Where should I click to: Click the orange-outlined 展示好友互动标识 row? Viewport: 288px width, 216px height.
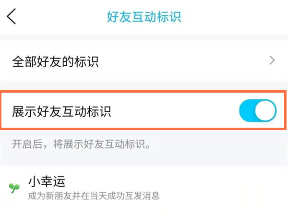click(144, 111)
